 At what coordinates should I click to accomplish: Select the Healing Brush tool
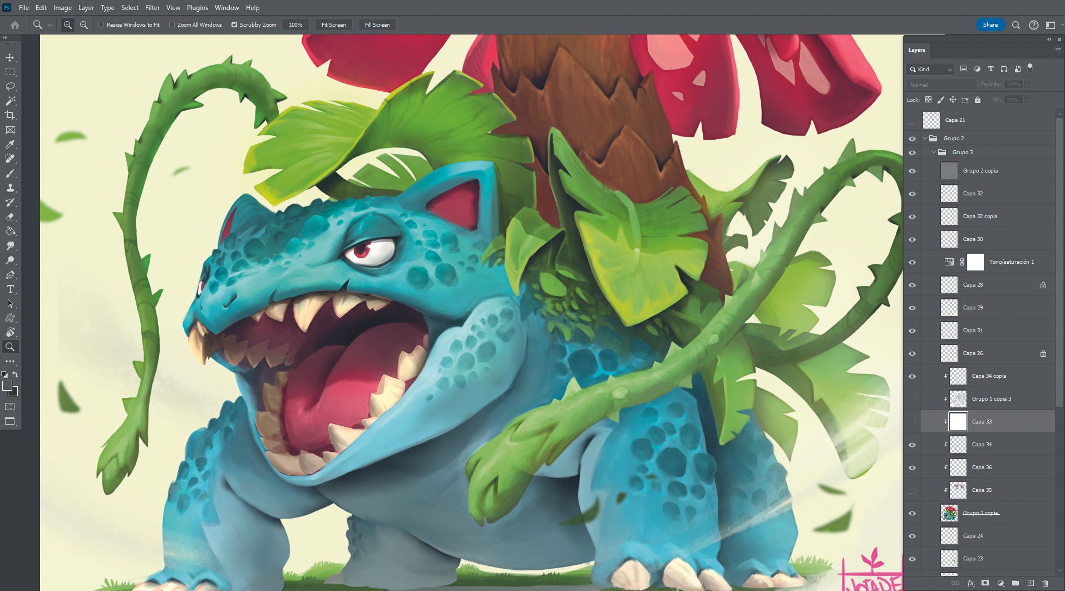pos(10,159)
